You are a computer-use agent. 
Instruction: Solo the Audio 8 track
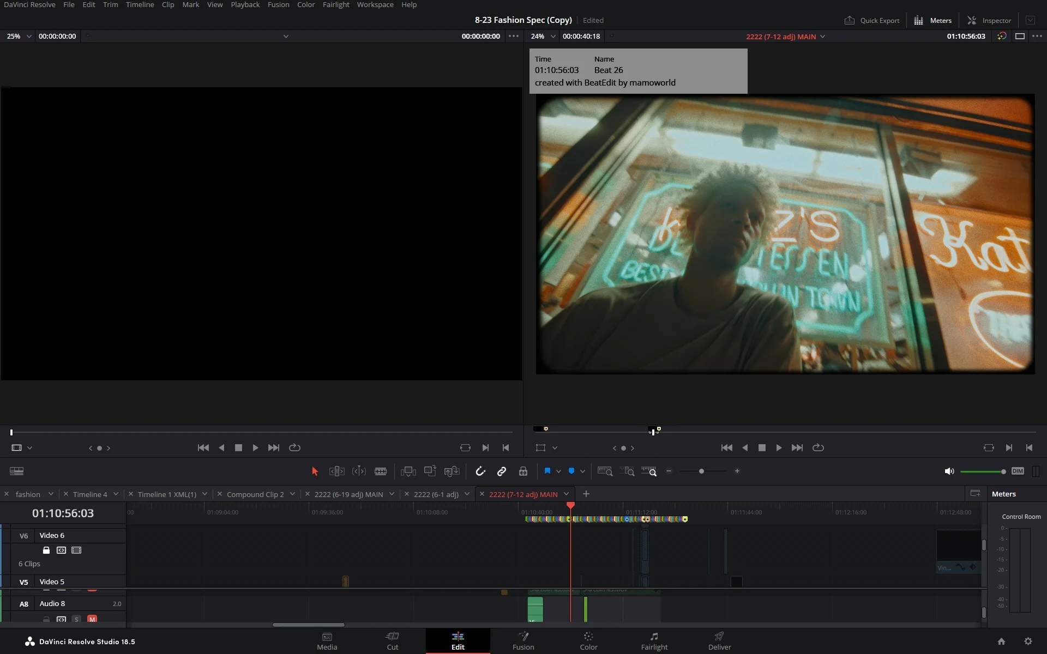(75, 620)
